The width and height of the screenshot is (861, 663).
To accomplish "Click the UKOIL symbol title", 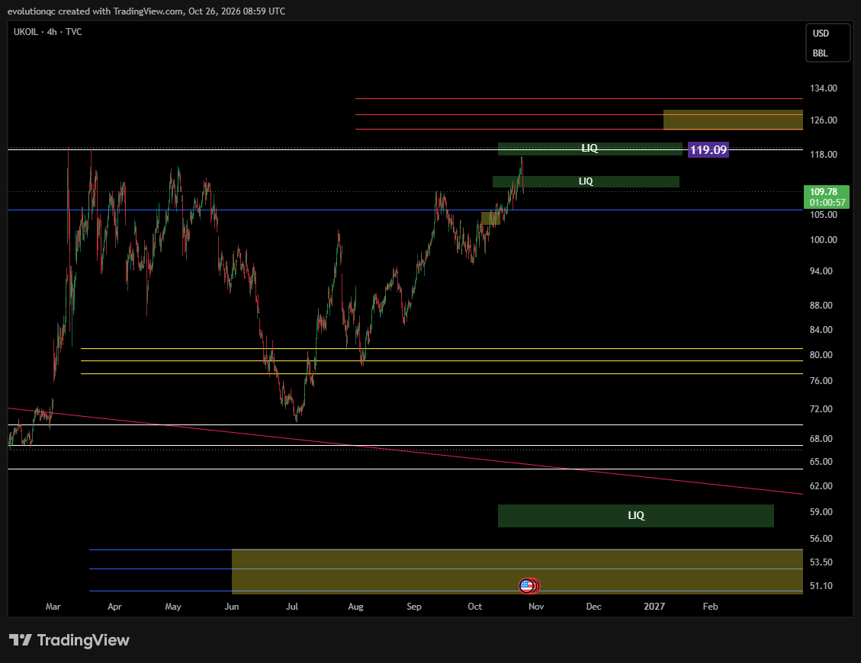I will tap(26, 32).
